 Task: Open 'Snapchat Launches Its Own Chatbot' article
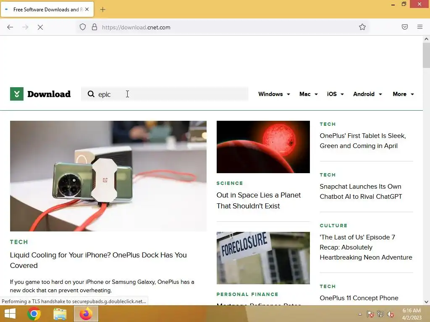coord(361,191)
